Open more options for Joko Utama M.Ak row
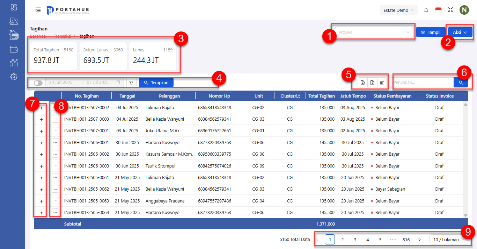 (55, 131)
